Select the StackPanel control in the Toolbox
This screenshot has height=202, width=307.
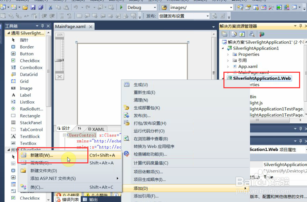tap(31, 123)
